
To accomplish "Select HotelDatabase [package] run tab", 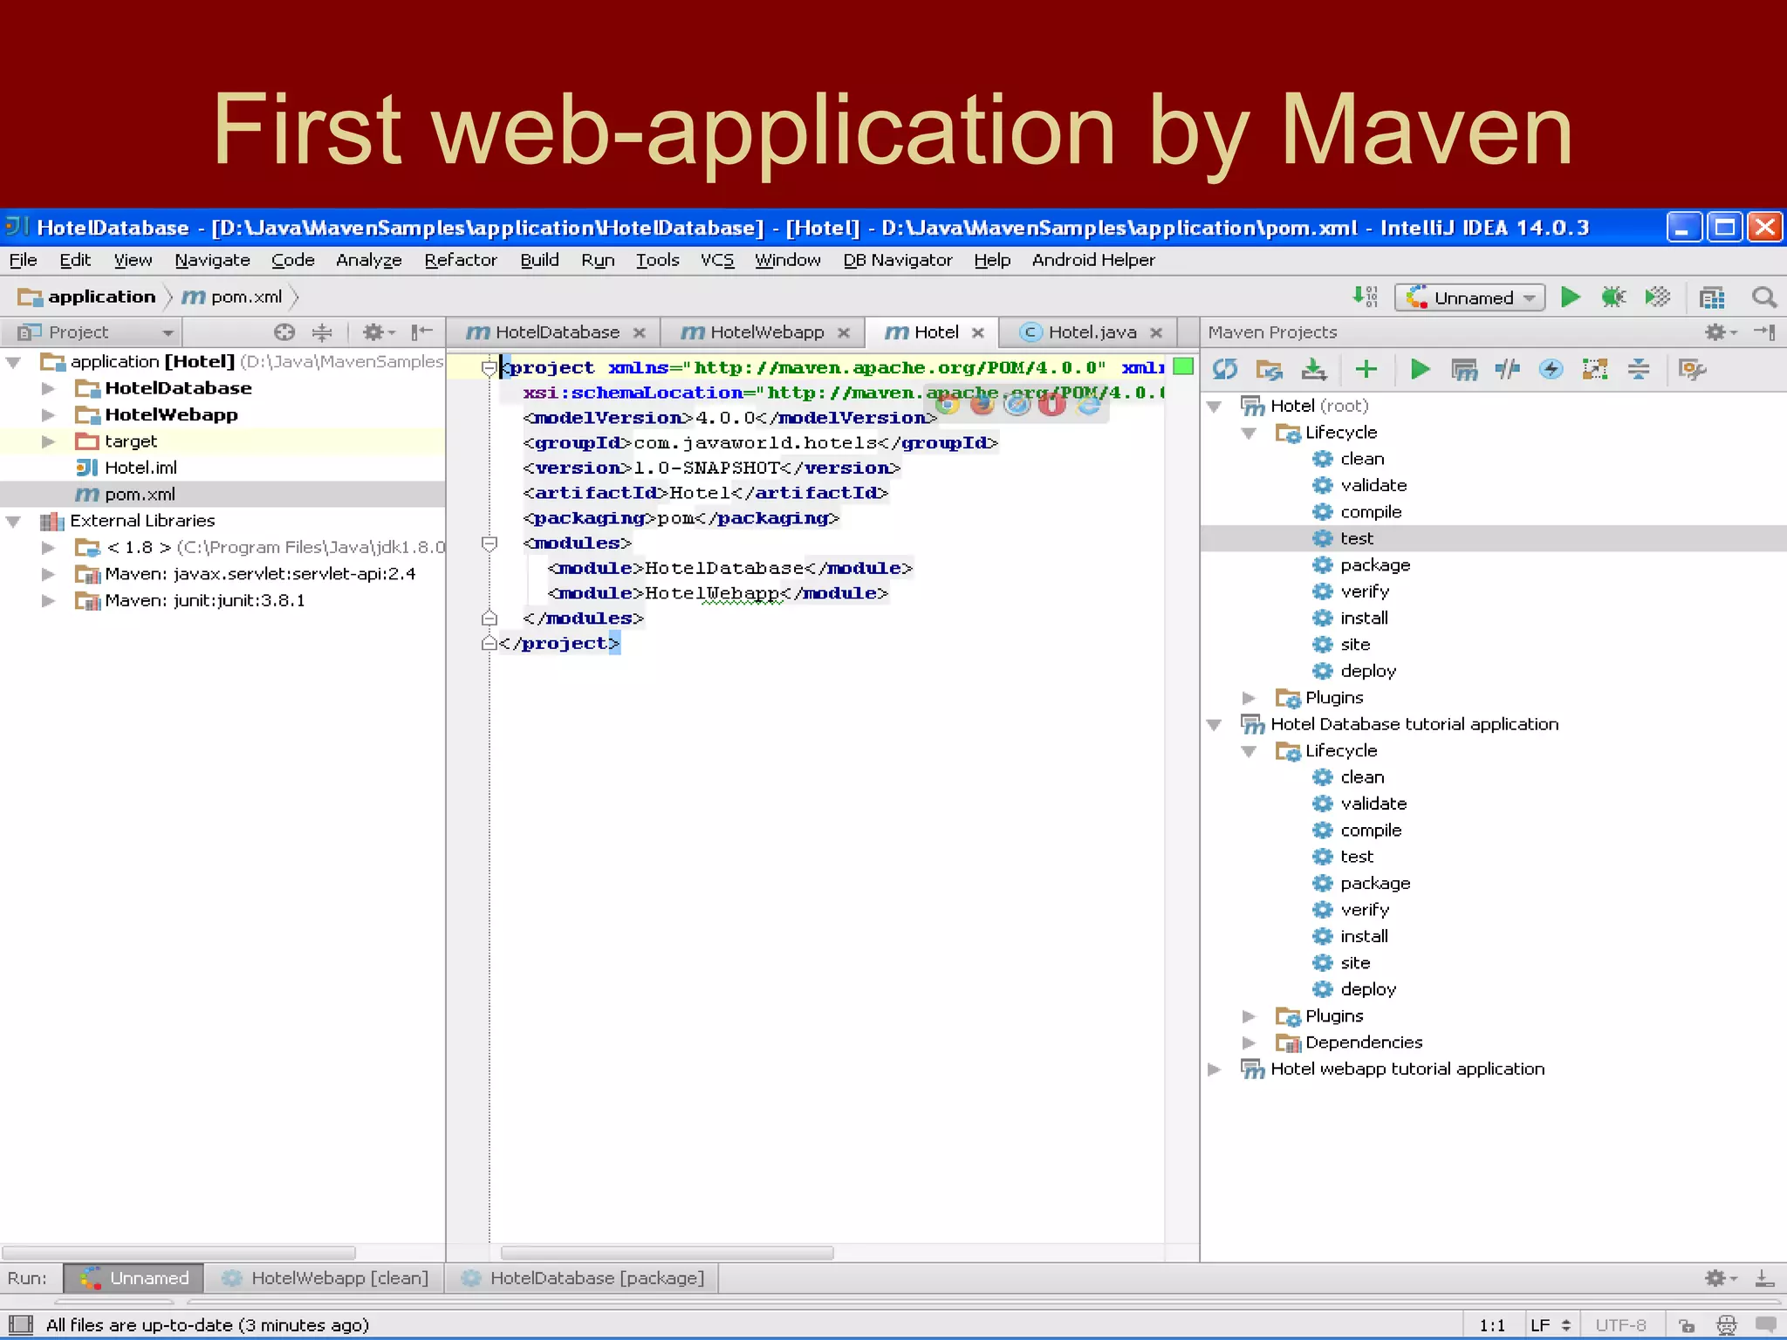I will (584, 1278).
